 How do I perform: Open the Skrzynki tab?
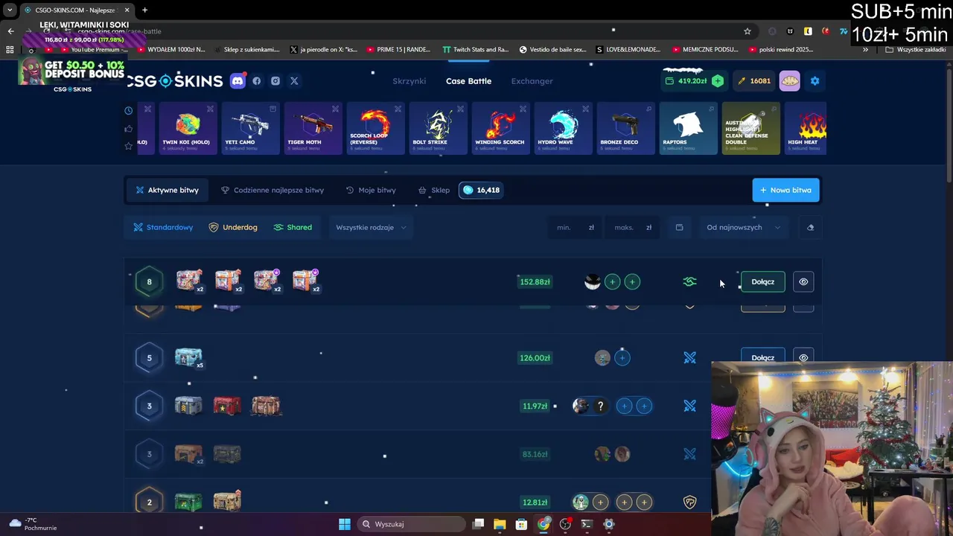click(409, 80)
